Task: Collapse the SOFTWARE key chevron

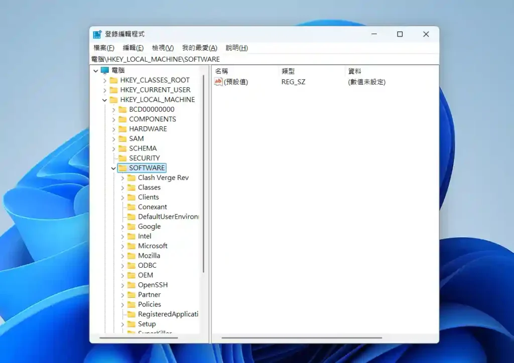Action: coord(113,168)
